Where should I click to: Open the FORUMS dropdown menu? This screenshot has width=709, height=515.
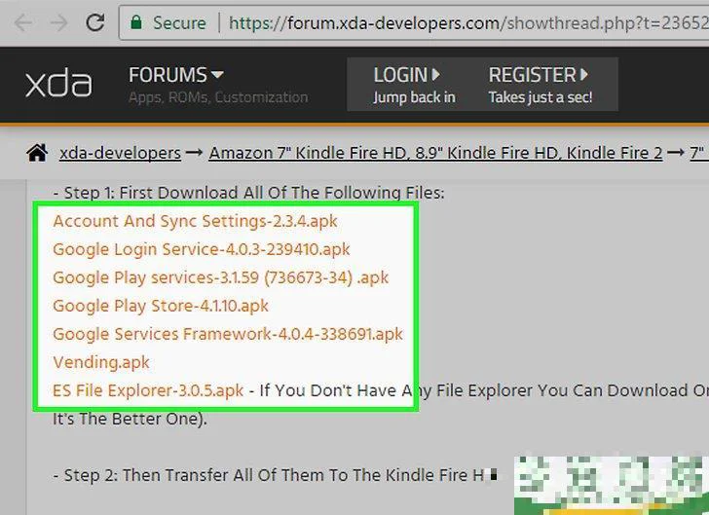[x=176, y=75]
